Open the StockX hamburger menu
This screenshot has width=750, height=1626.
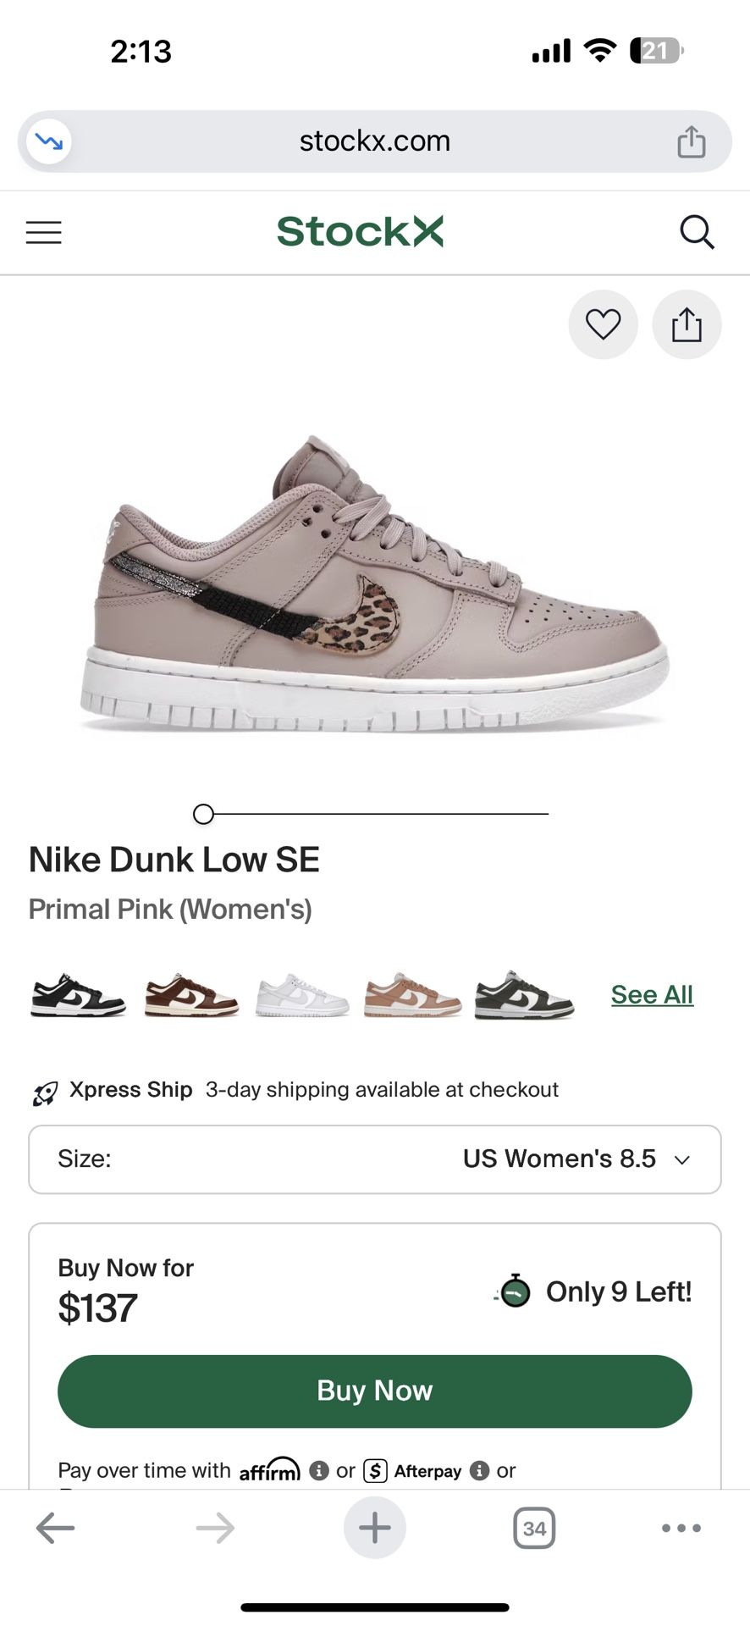click(44, 232)
